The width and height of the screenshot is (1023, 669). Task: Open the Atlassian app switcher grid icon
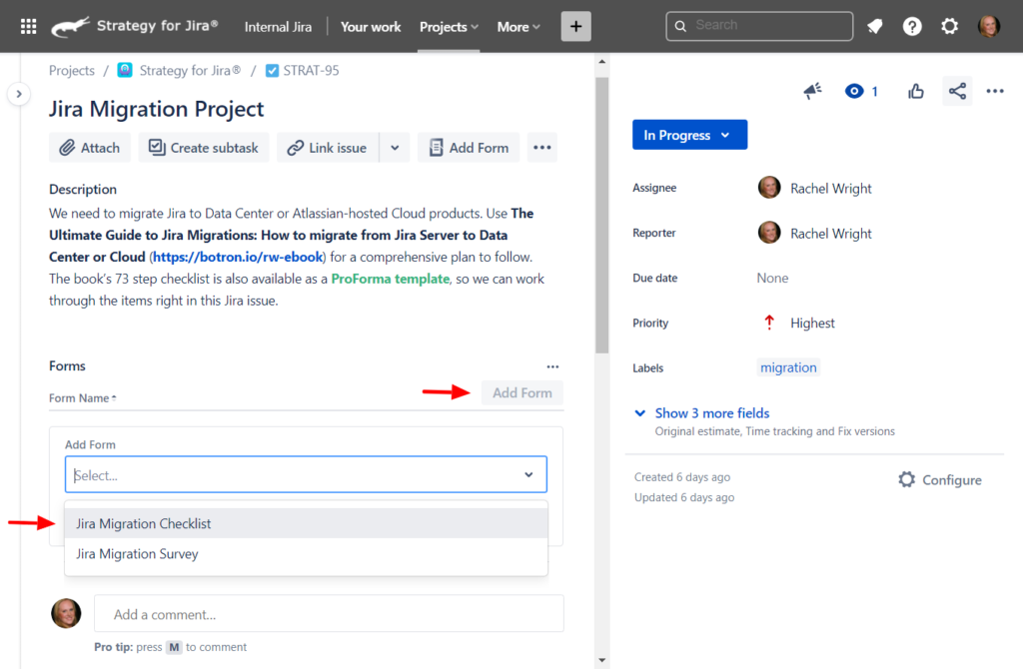pyautogui.click(x=27, y=26)
